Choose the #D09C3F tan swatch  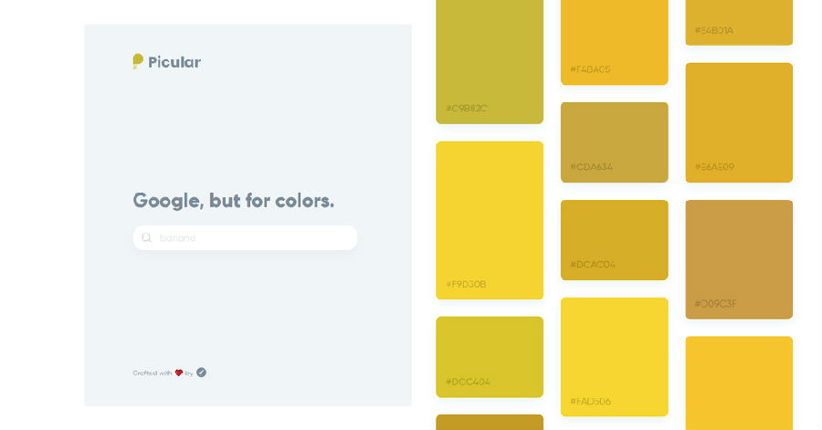(739, 258)
